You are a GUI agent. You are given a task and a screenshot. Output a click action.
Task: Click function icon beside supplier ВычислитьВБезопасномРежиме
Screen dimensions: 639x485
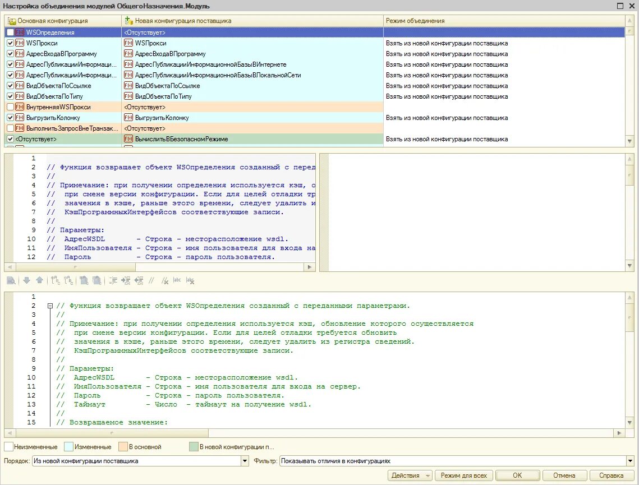(x=128, y=139)
